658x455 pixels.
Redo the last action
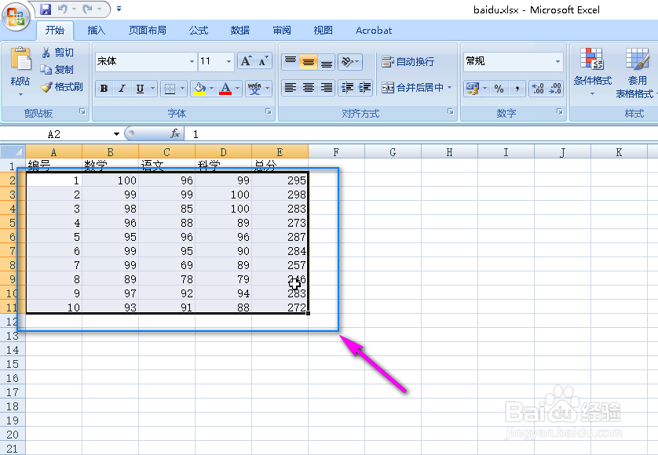(x=88, y=9)
